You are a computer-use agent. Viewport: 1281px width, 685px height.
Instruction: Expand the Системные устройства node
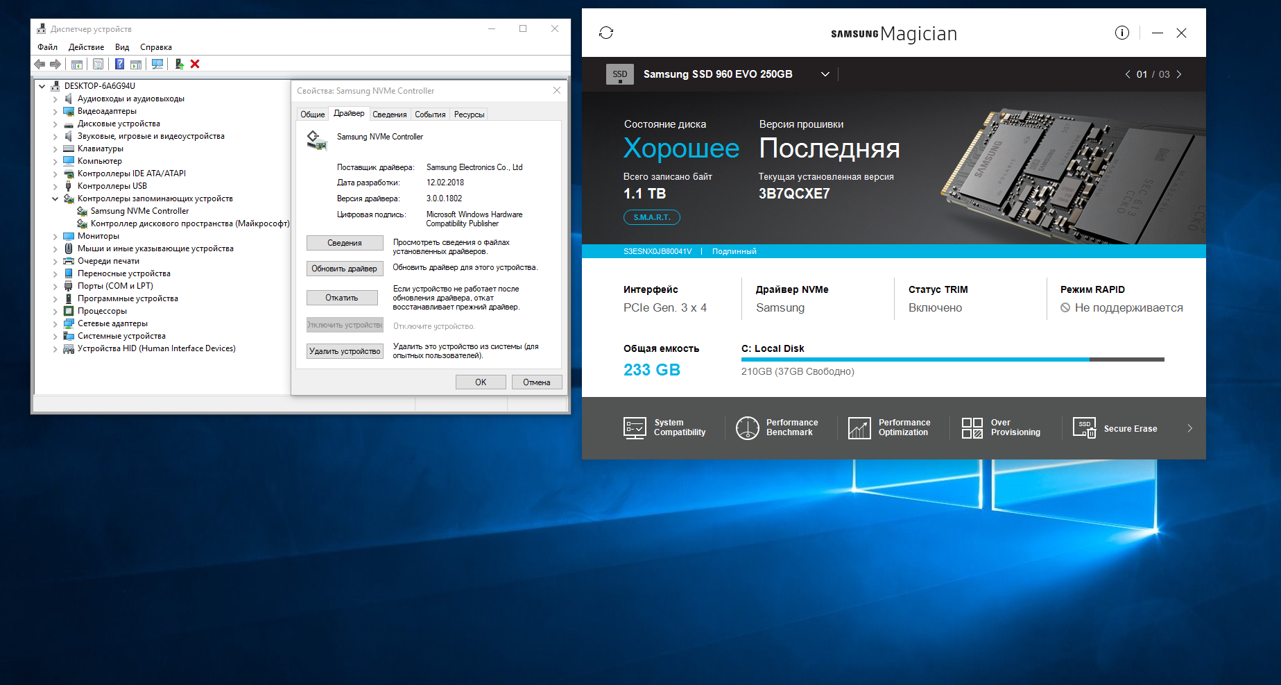pos(55,336)
